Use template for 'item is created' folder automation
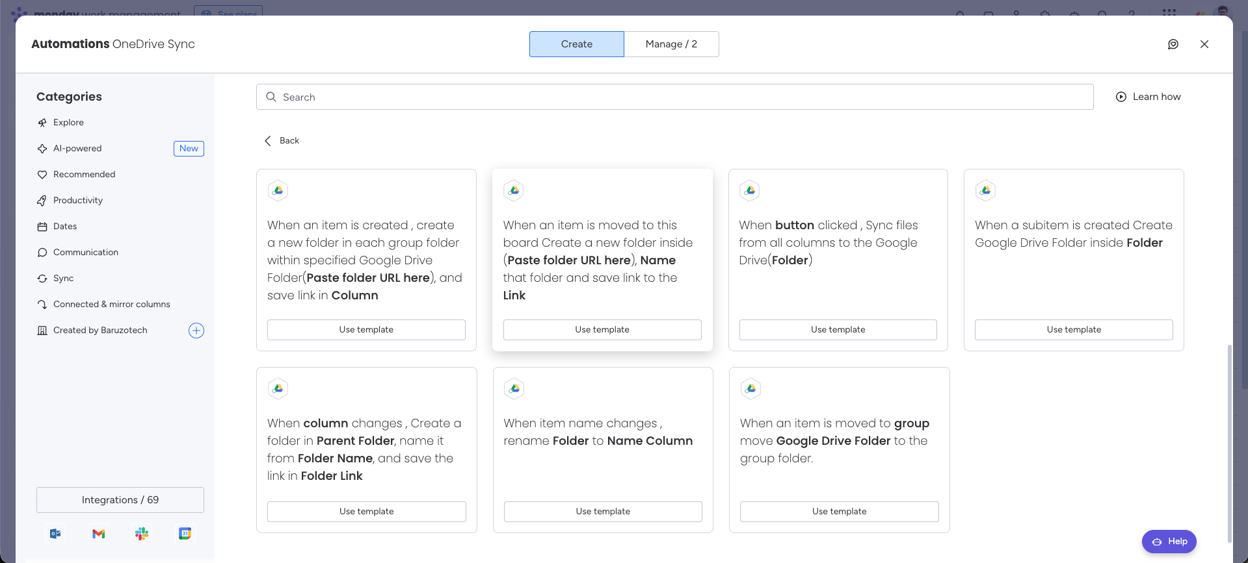 click(366, 330)
